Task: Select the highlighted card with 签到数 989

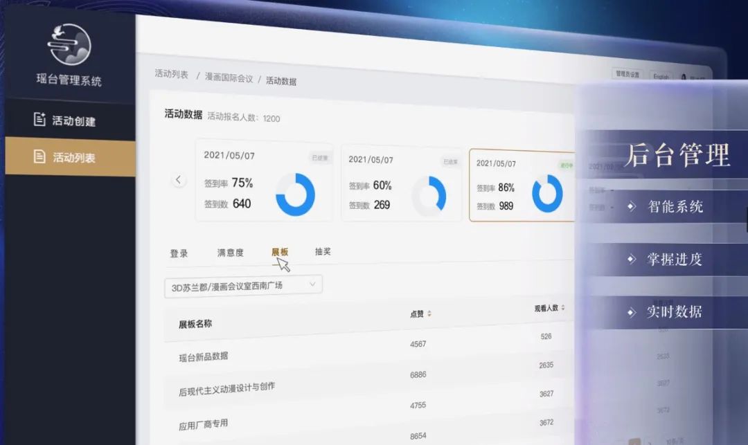Action: 522,185
